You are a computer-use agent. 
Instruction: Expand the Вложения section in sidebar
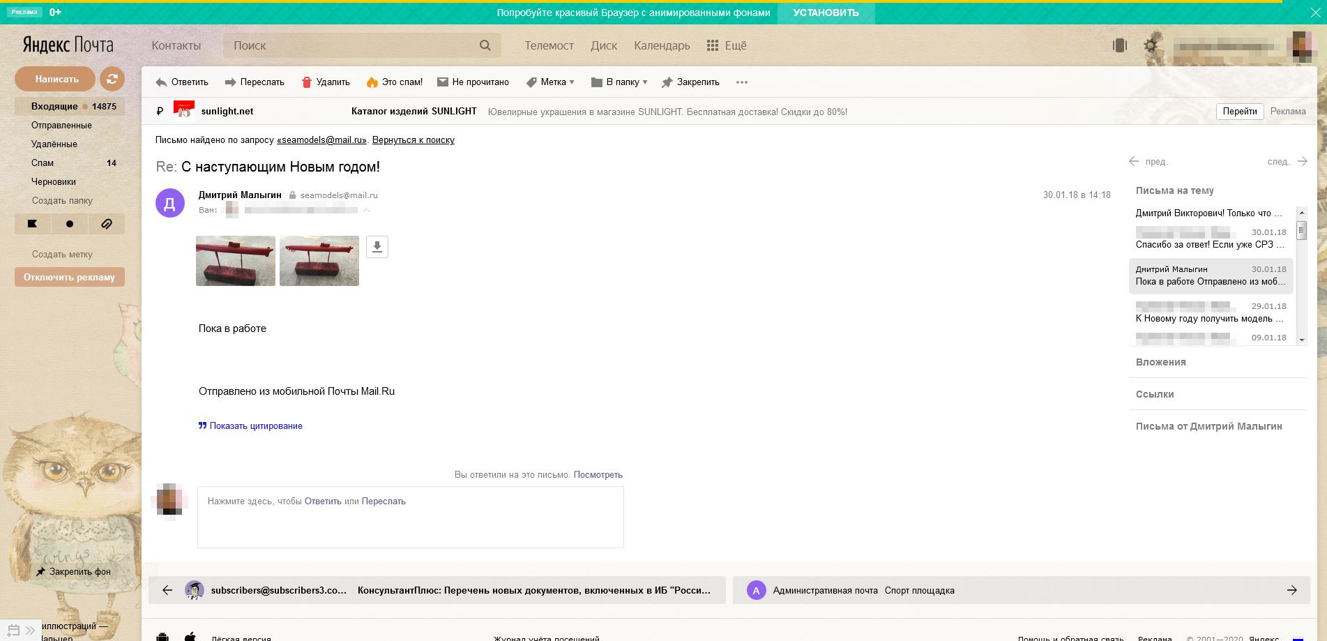(1160, 362)
